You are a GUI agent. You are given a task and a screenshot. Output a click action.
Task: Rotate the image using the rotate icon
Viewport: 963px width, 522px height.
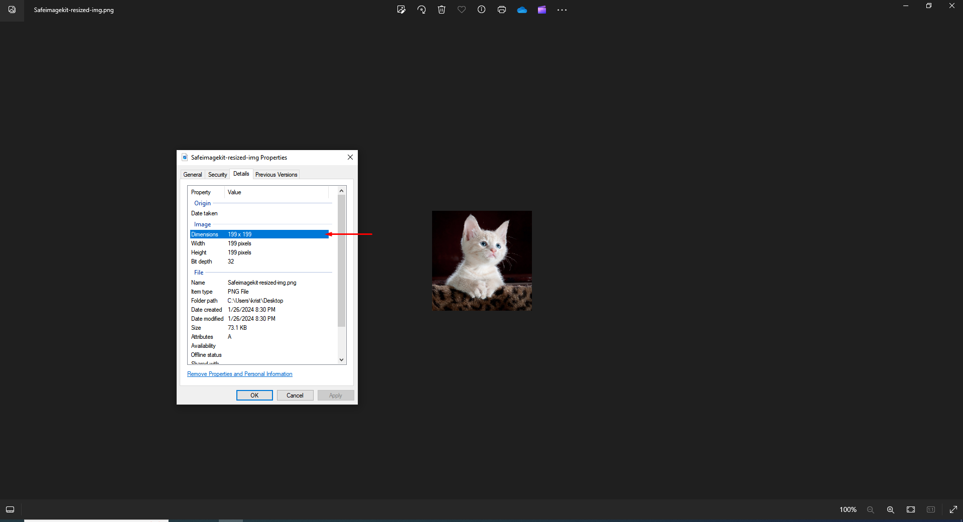coord(422,10)
